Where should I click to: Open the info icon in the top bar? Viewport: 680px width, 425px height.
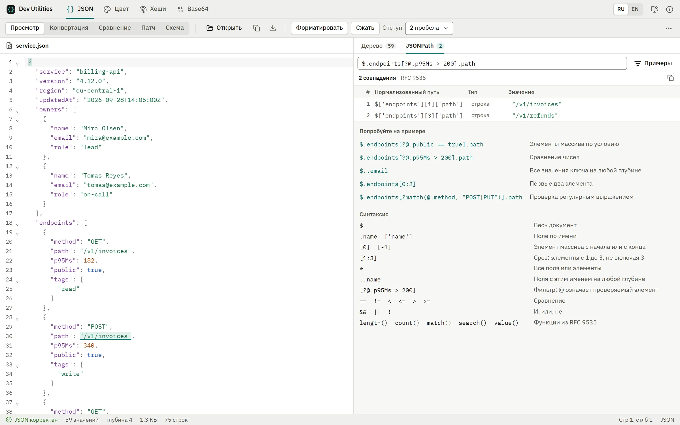[670, 9]
